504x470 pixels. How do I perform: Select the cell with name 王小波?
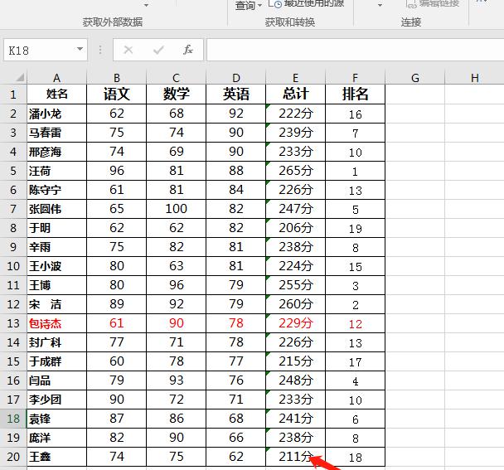click(57, 266)
